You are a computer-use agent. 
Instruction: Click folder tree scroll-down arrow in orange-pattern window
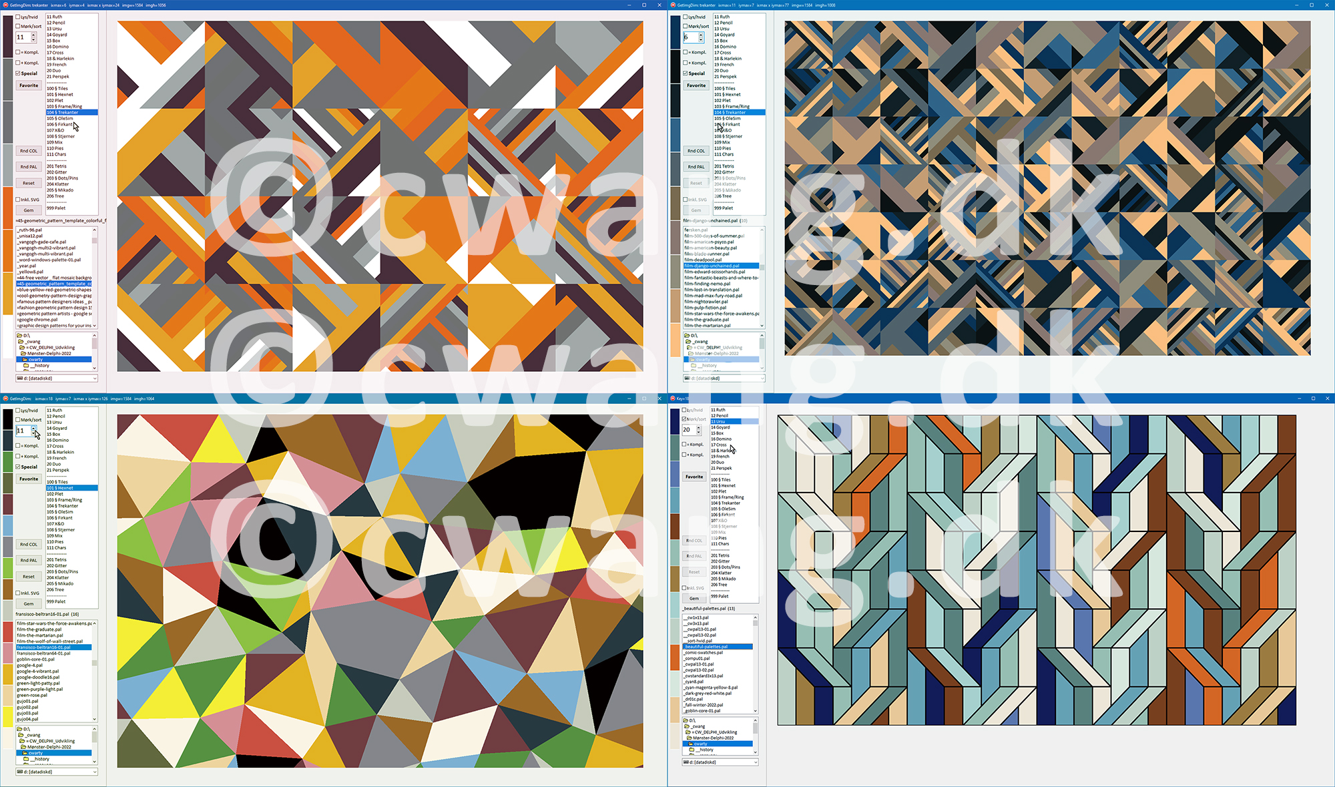pos(95,368)
